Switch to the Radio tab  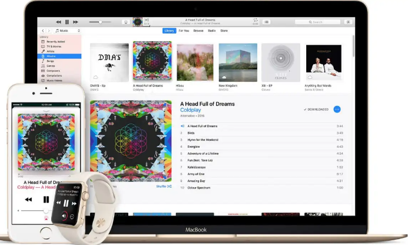[x=212, y=31]
